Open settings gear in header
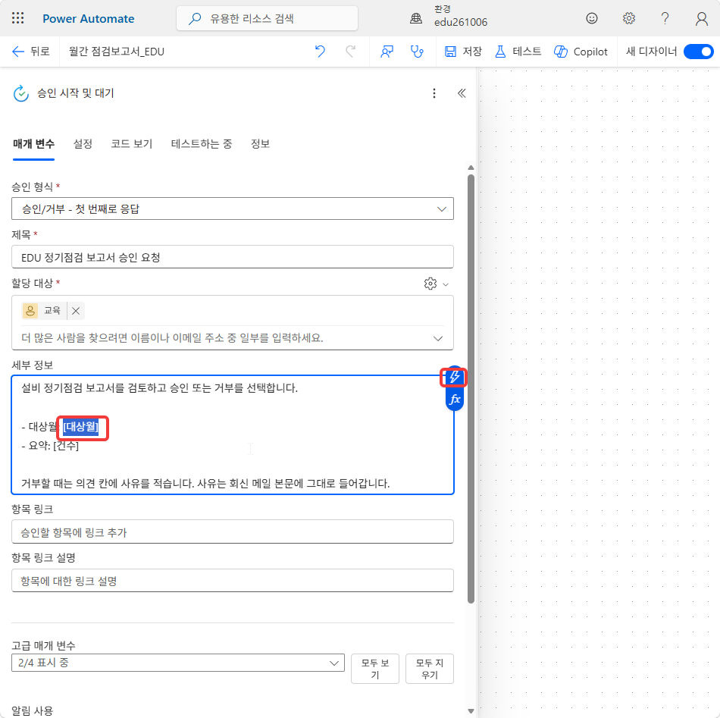 [628, 18]
